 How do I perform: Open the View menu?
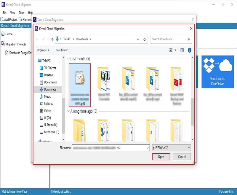pos(12,13)
